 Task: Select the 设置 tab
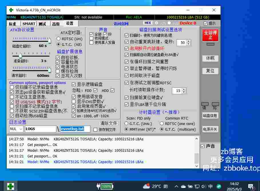click(x=70, y=23)
